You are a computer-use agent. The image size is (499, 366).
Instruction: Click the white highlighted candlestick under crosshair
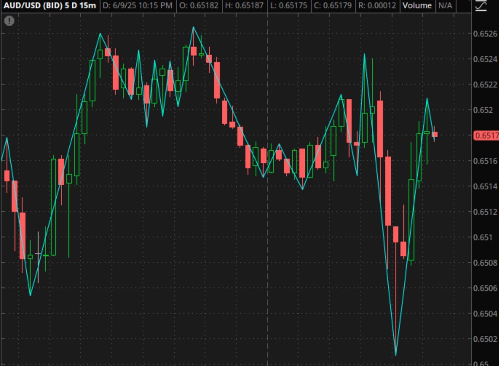38,257
